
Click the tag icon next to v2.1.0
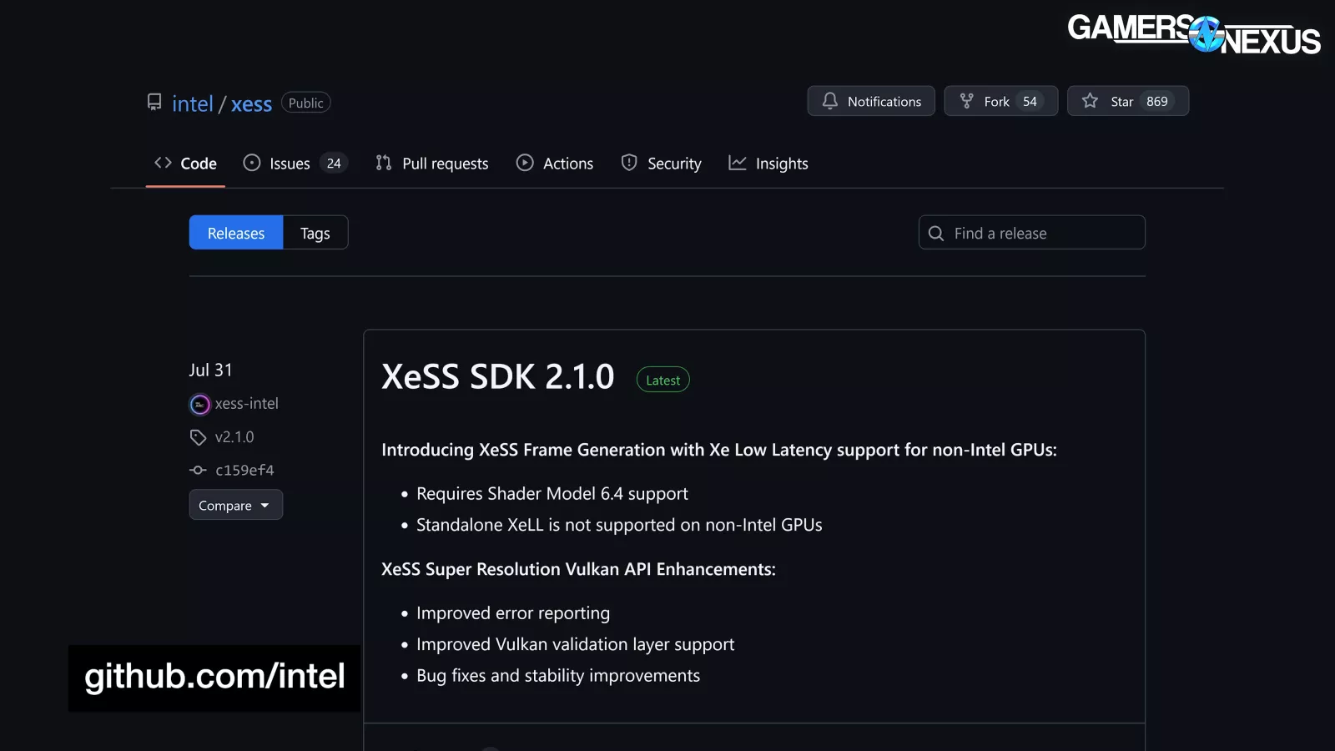click(x=198, y=437)
